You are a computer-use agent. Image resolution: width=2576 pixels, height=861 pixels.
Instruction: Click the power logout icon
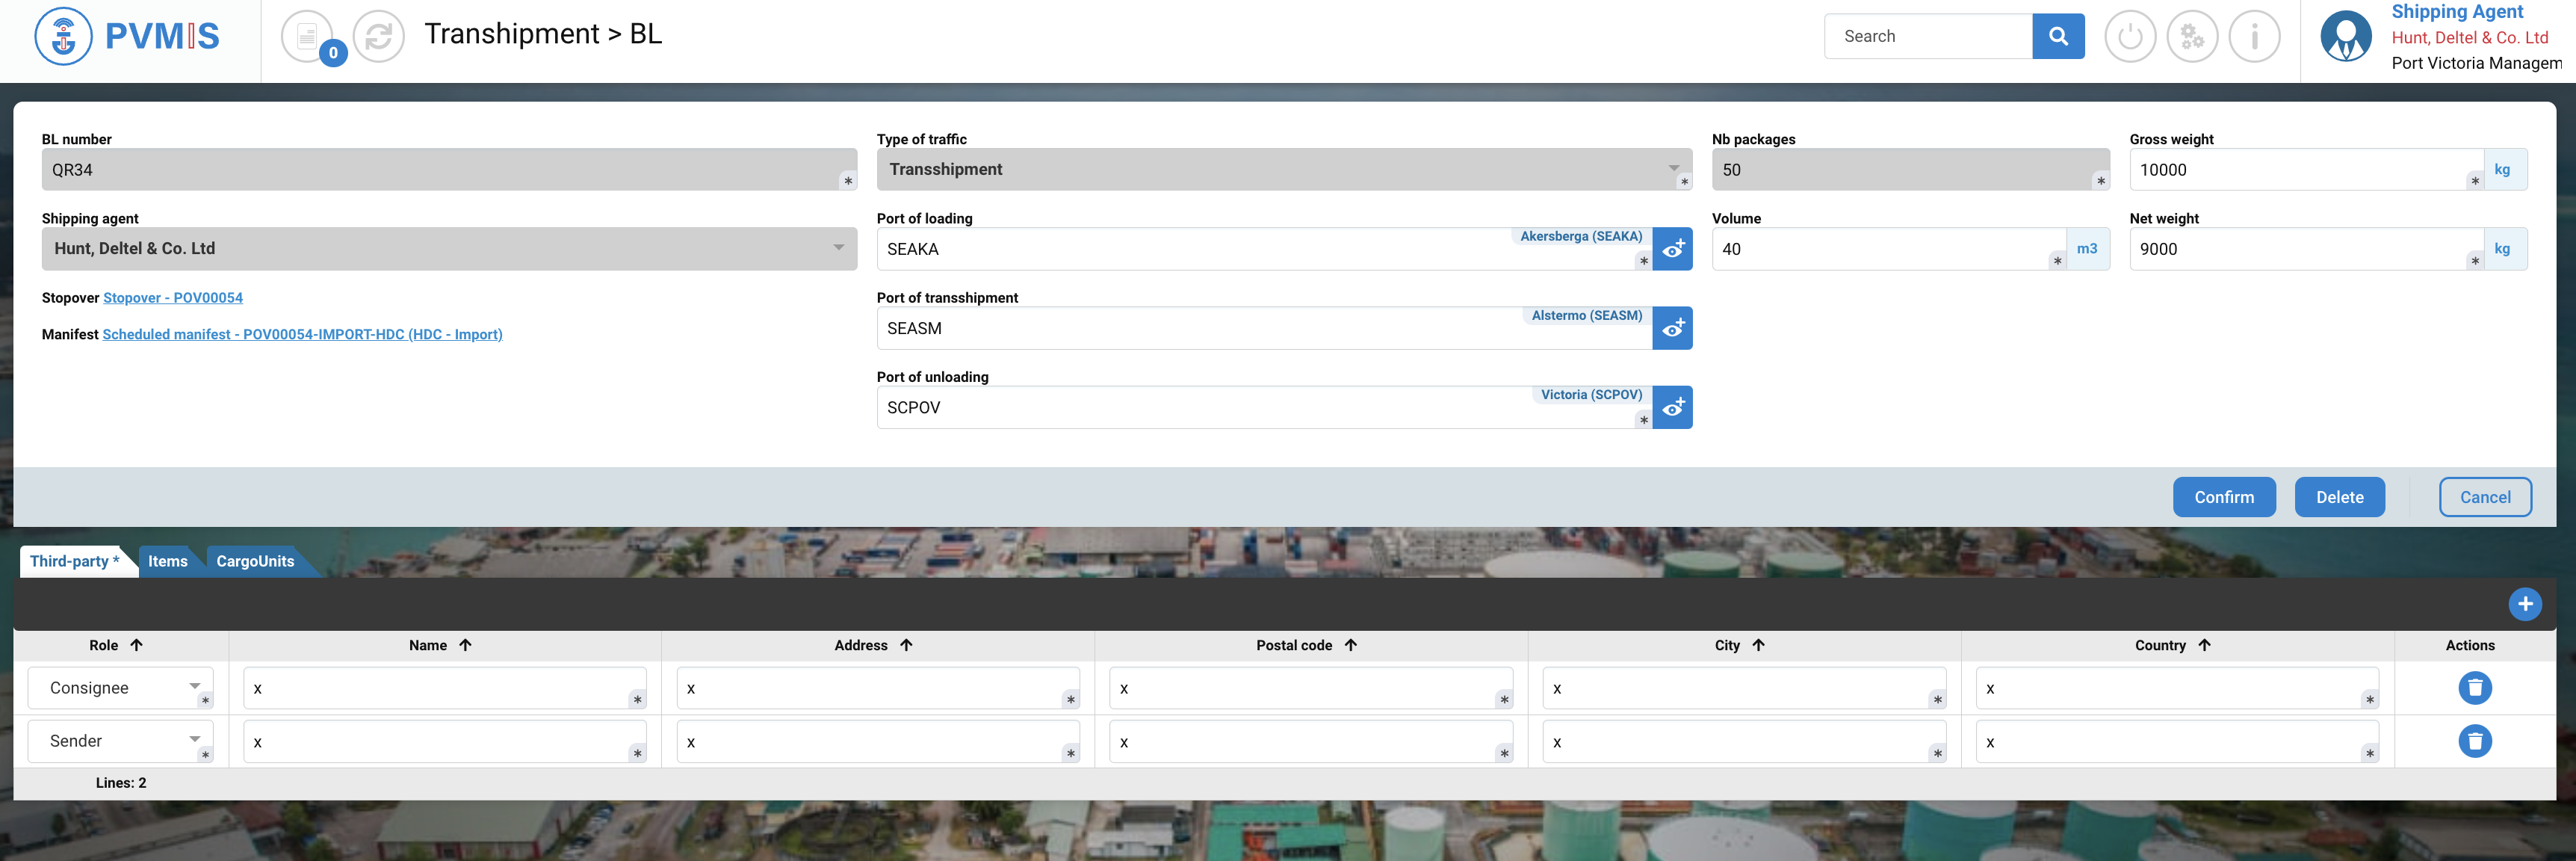(x=2130, y=36)
